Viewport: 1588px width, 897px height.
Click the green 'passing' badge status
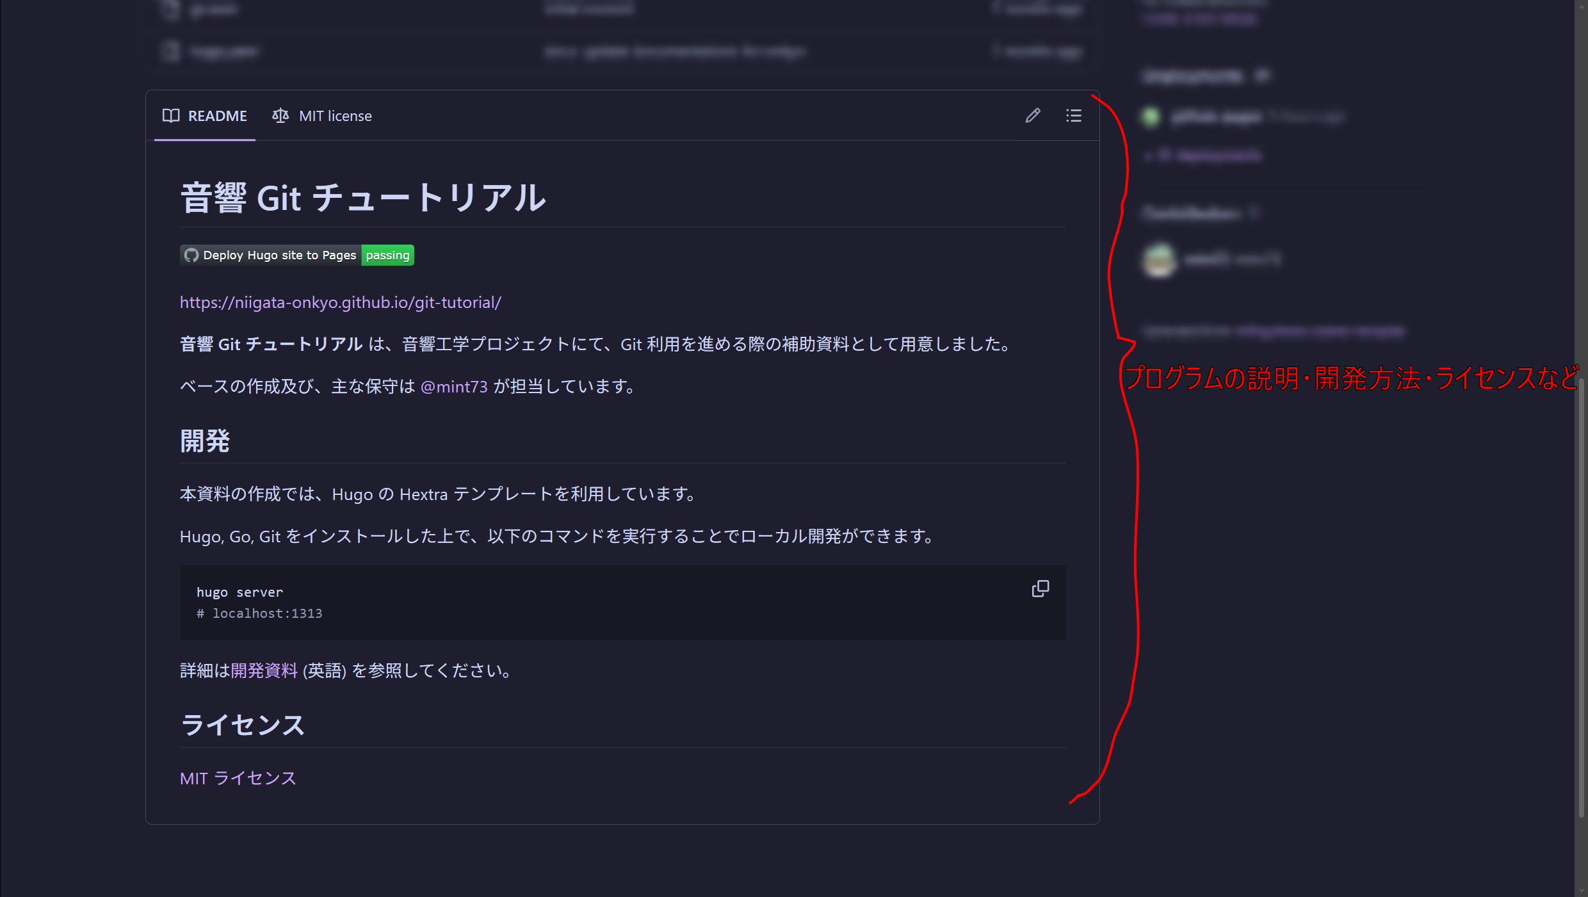coord(387,255)
